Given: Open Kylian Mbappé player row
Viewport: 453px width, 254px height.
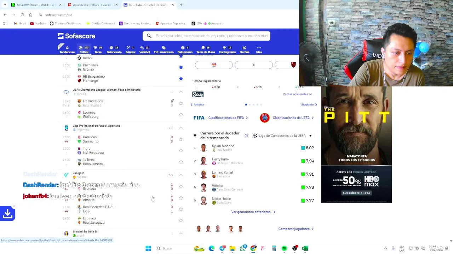Looking at the screenshot, I should click(x=253, y=148).
